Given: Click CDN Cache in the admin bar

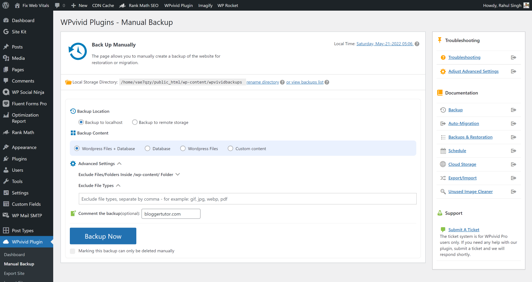Looking at the screenshot, I should point(103,5).
